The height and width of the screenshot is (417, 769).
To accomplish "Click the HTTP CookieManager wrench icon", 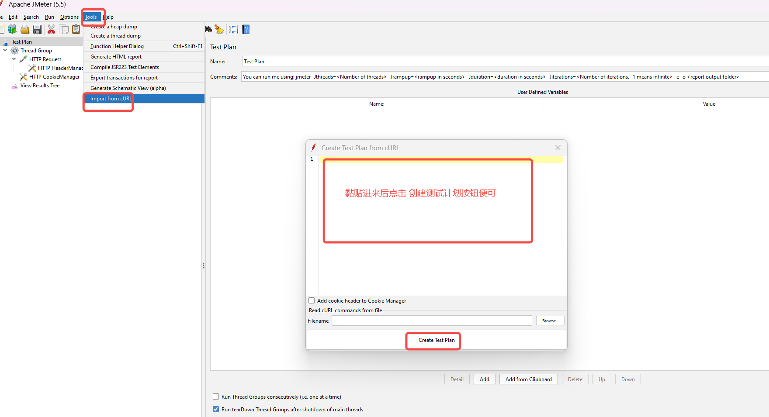I will (24, 77).
